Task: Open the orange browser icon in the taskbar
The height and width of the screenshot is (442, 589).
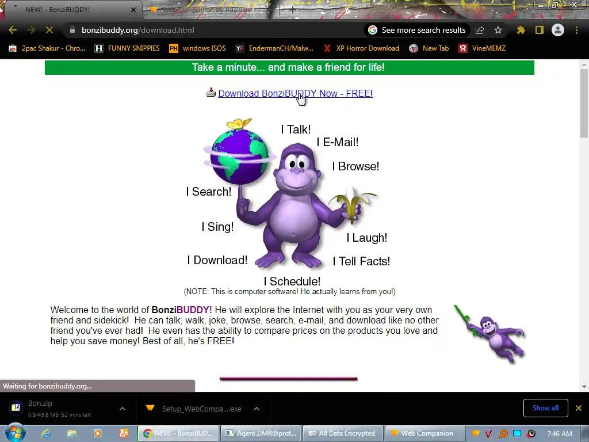Action: (x=123, y=433)
